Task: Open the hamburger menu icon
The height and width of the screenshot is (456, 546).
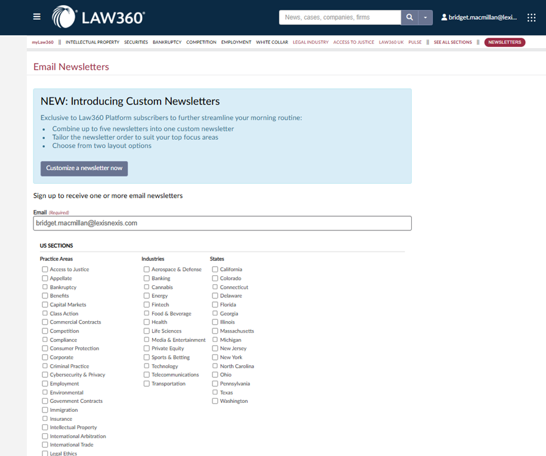Action: coord(37,17)
